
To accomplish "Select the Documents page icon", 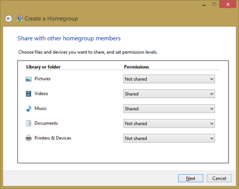I will tap(28, 123).
